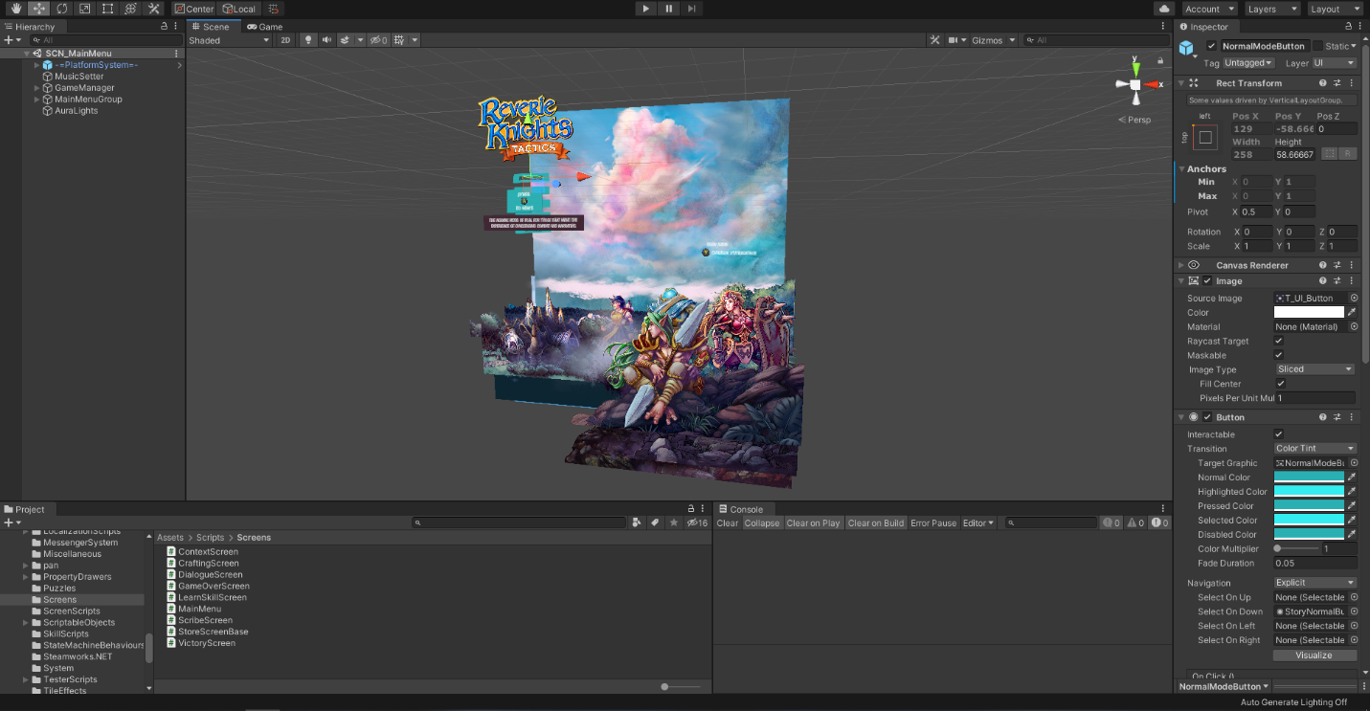Click the Project favorites star icon
The width and height of the screenshot is (1370, 711).
[x=673, y=522]
